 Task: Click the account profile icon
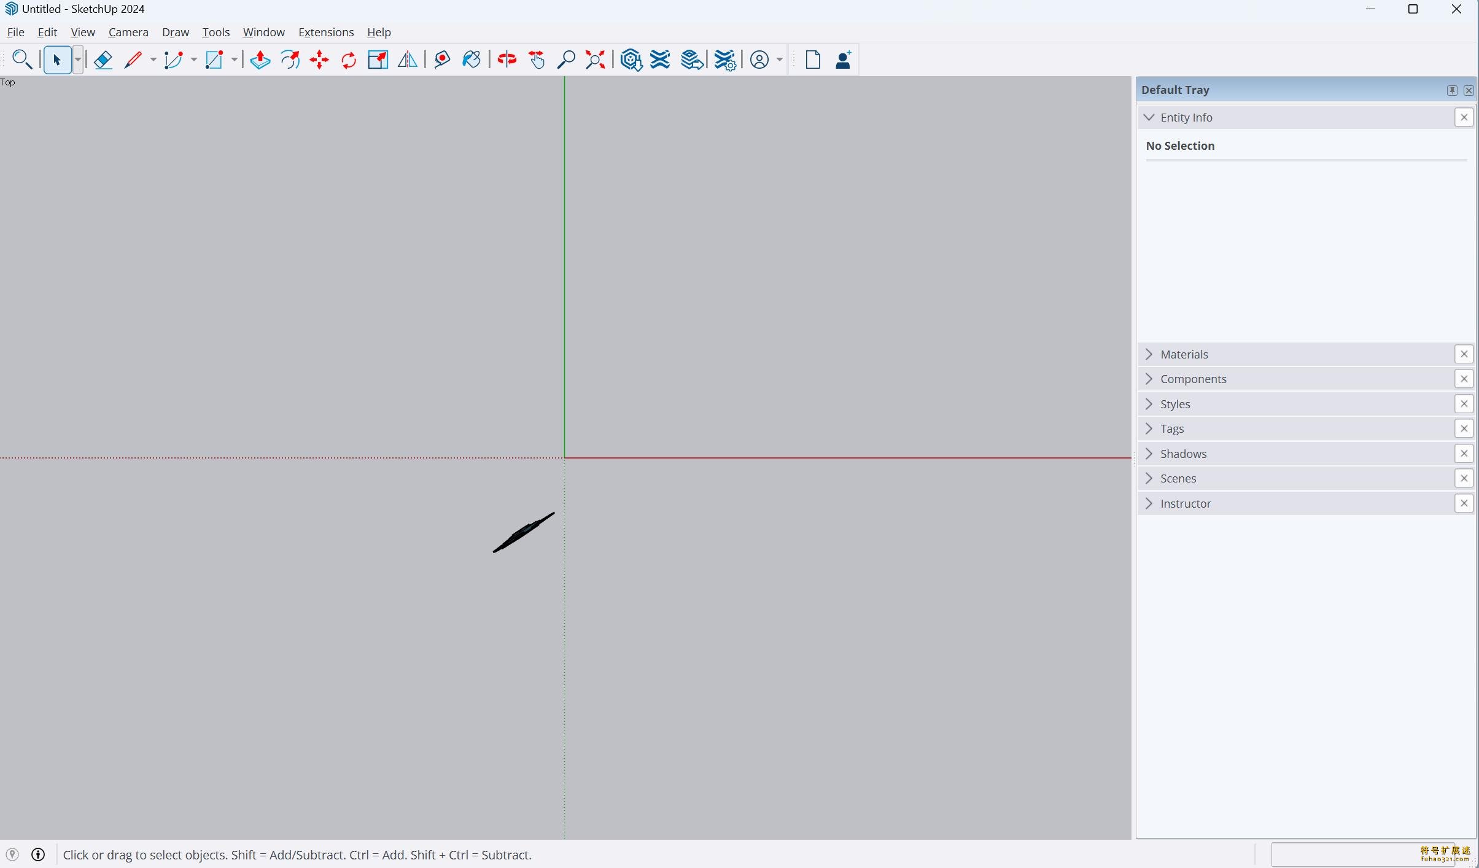pyautogui.click(x=759, y=60)
